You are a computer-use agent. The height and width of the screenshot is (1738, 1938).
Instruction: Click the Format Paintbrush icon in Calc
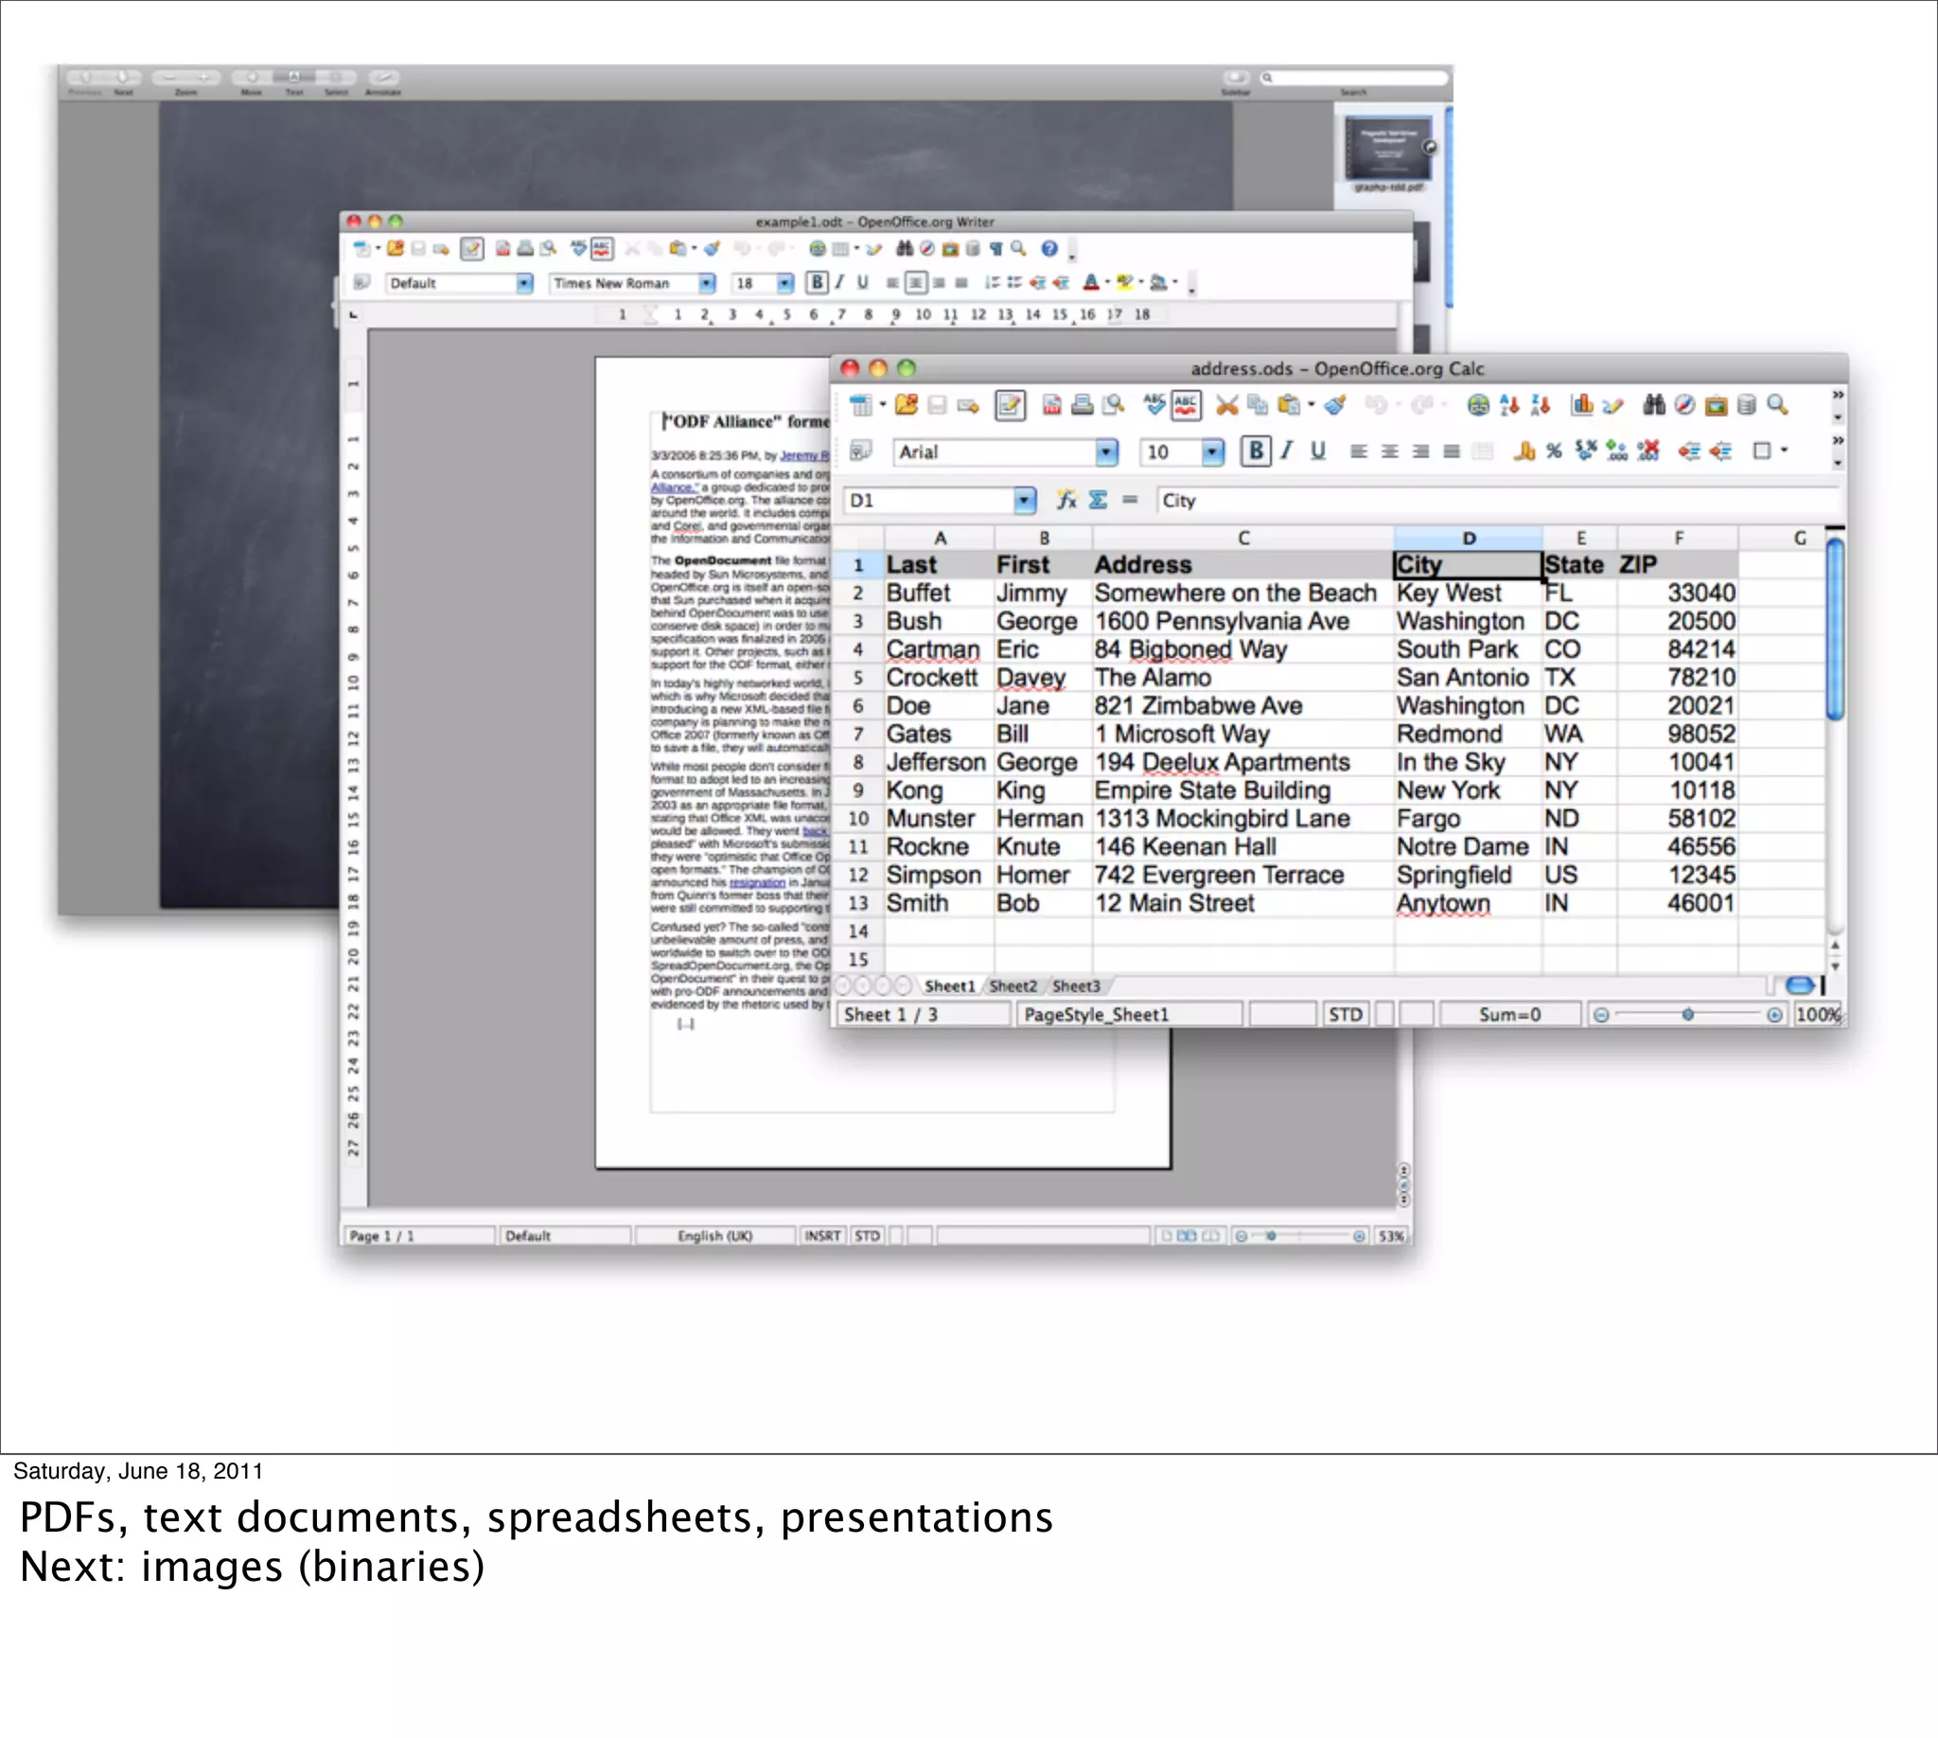tap(1335, 405)
